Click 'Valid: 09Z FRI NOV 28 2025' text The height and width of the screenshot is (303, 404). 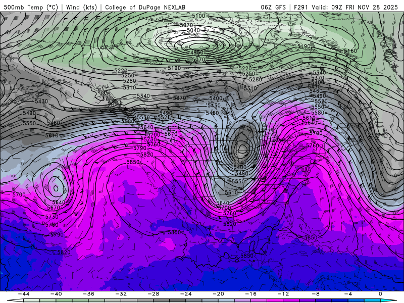tap(355, 7)
